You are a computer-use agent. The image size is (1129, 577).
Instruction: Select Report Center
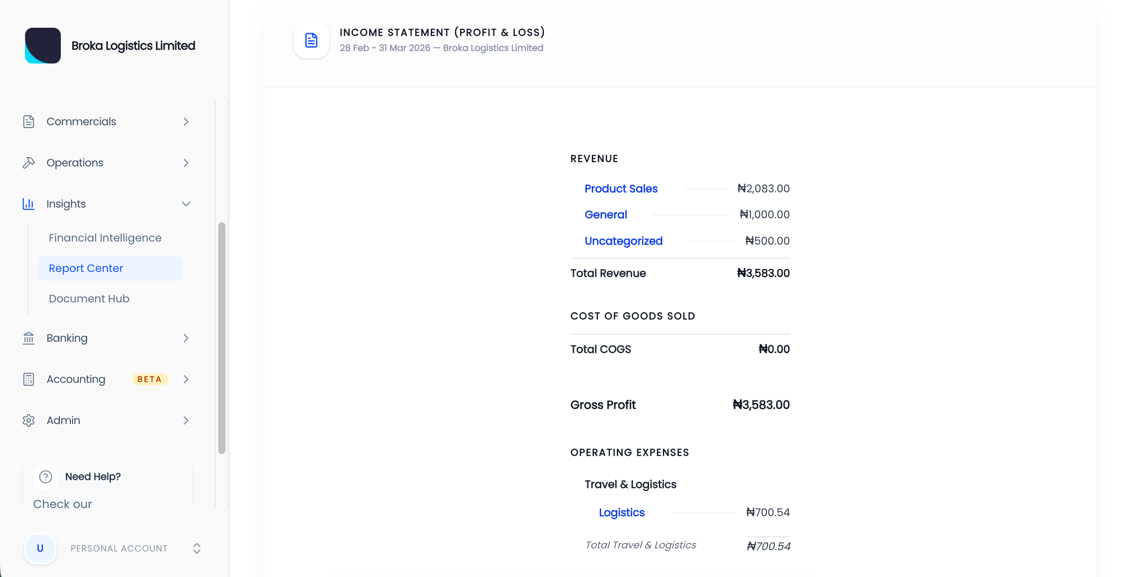click(x=86, y=268)
